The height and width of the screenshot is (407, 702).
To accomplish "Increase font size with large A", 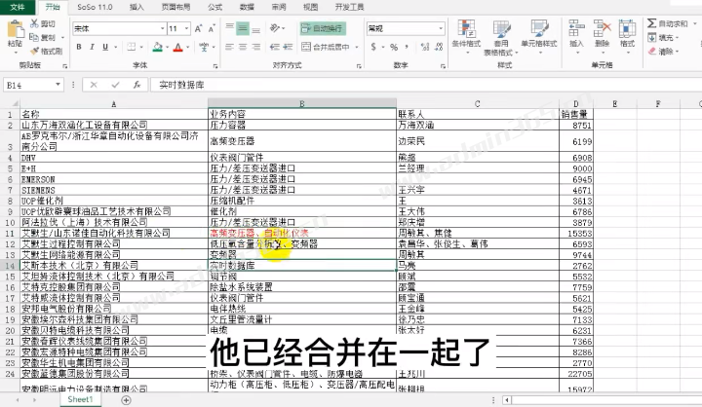I will tap(198, 28).
